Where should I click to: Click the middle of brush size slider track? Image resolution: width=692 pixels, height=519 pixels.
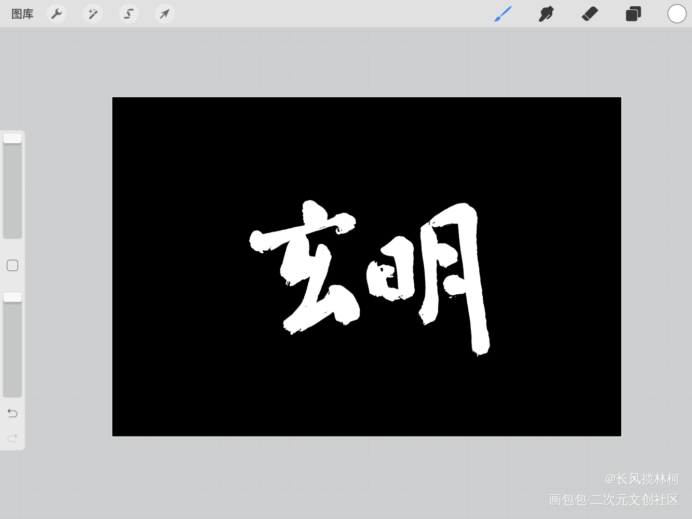coord(12,187)
